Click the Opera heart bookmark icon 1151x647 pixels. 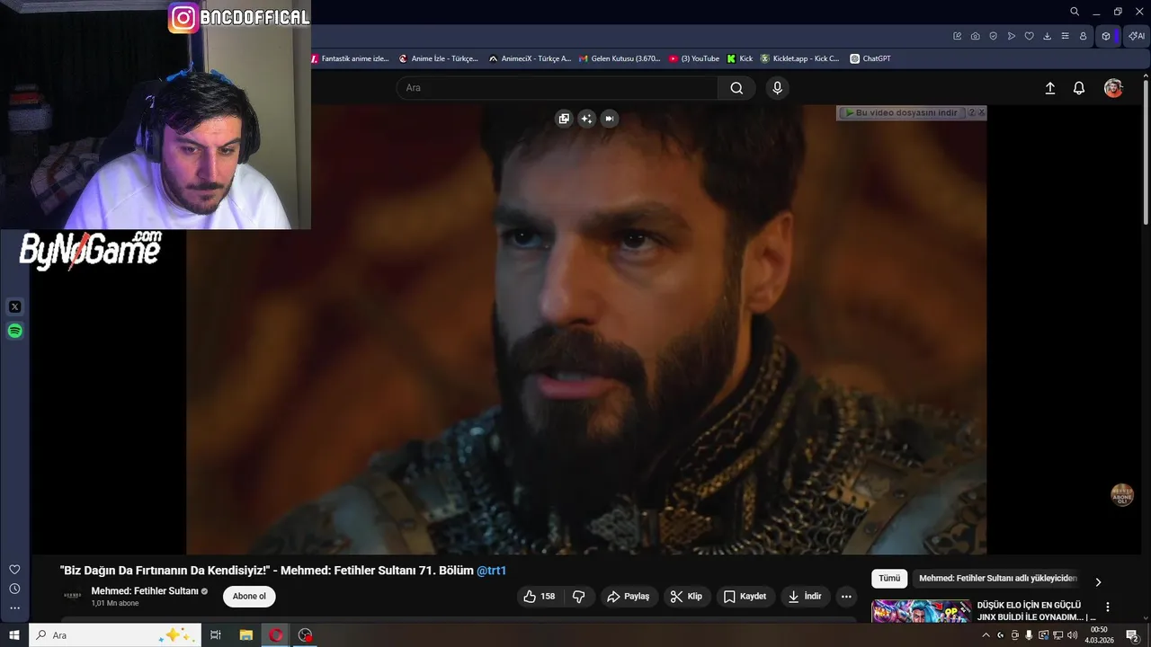(x=1030, y=36)
